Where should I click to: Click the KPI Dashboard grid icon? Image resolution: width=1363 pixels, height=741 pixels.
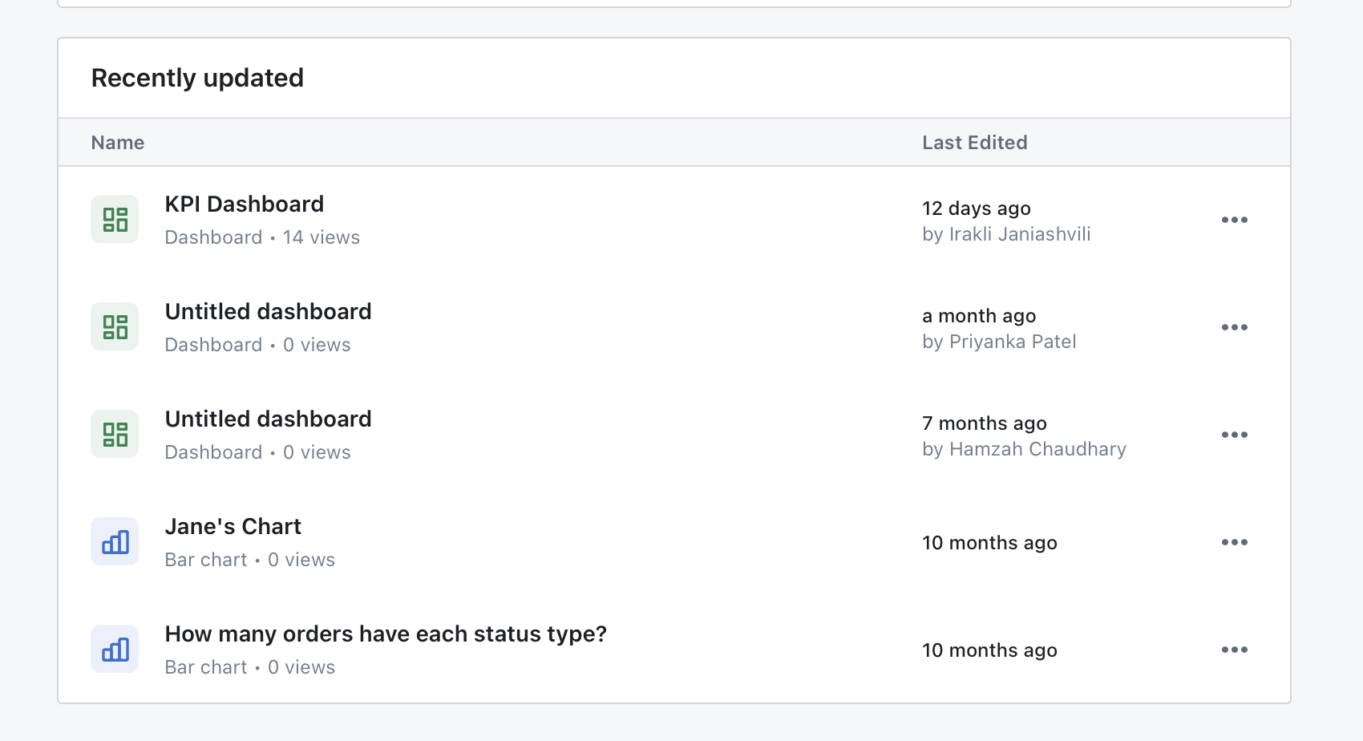point(114,218)
